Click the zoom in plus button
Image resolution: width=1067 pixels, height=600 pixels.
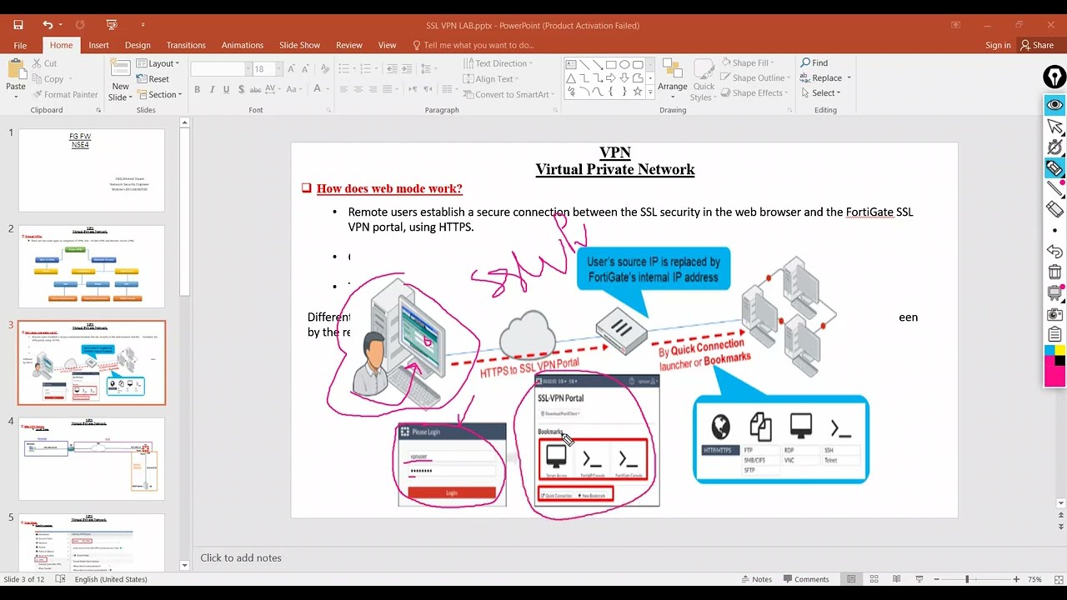click(x=1016, y=579)
